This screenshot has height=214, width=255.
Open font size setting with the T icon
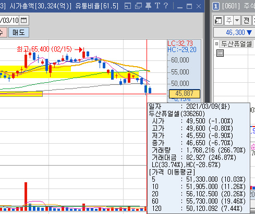click(x=157, y=6)
